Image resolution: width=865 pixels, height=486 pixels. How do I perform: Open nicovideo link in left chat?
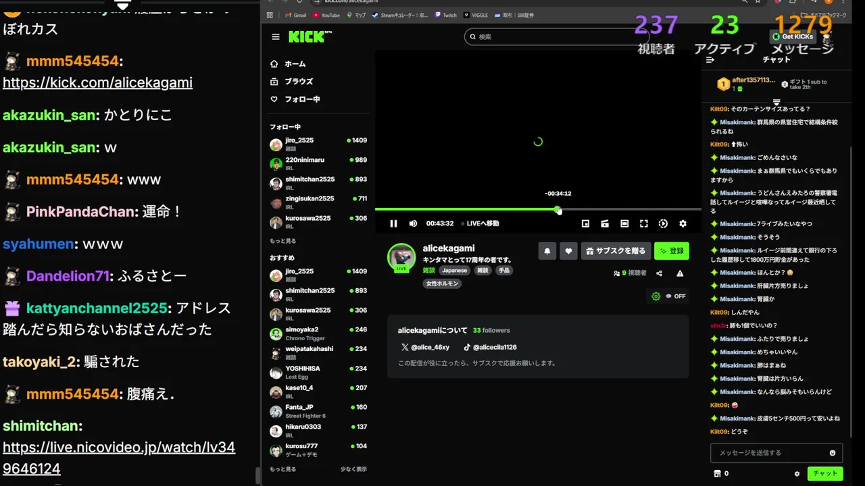(x=119, y=458)
